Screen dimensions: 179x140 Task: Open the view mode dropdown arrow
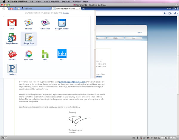point(175,138)
